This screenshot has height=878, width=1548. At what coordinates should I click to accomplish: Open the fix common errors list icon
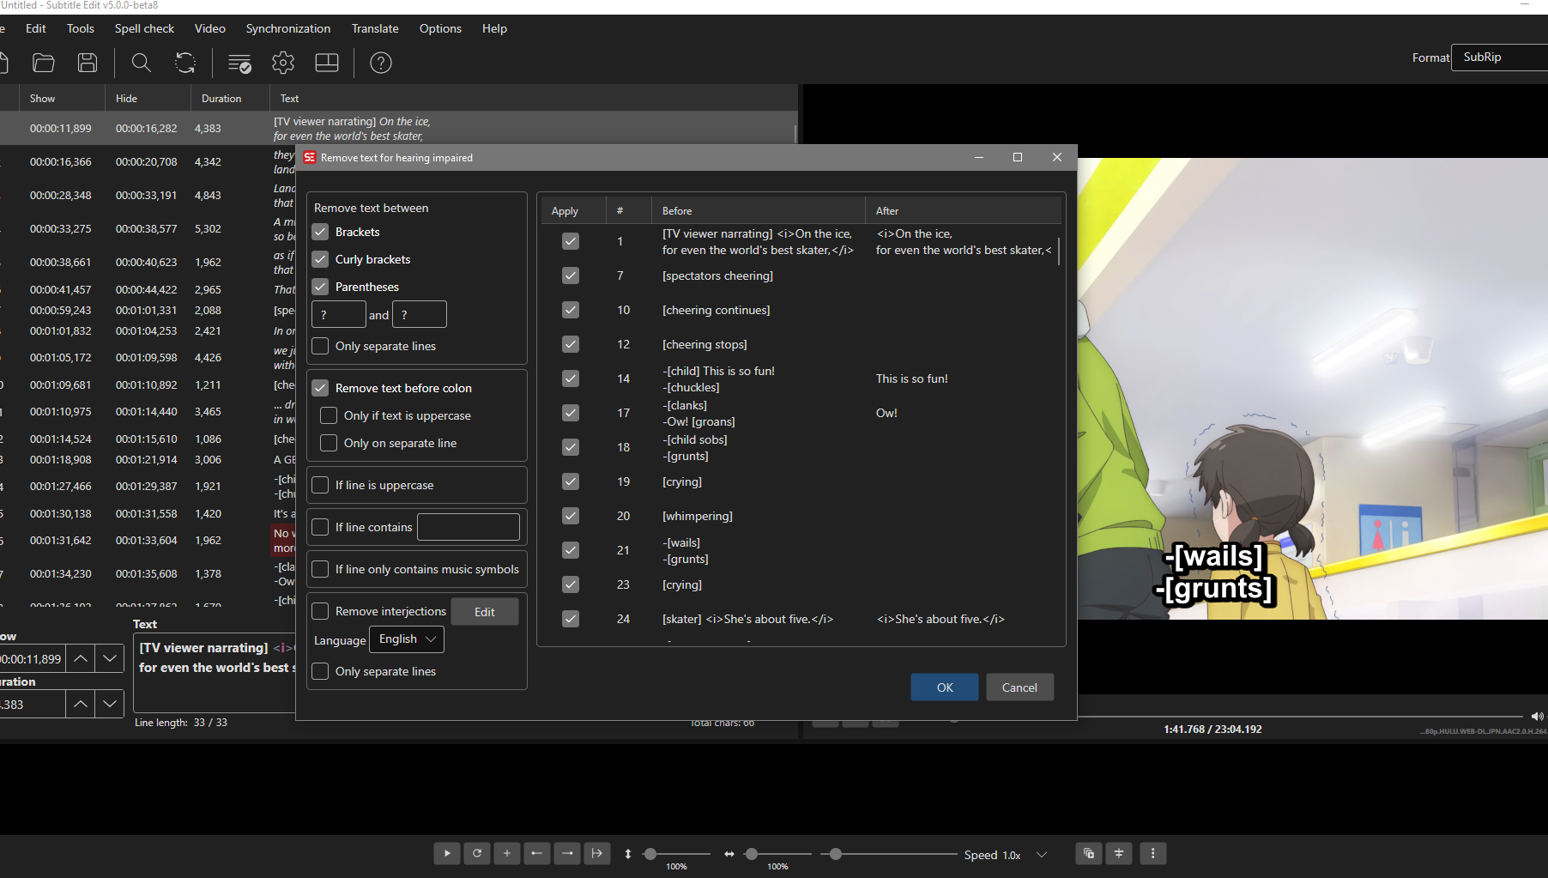tap(239, 63)
